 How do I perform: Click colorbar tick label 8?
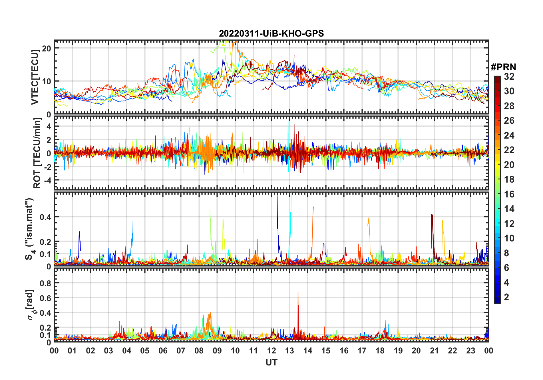click(x=506, y=253)
